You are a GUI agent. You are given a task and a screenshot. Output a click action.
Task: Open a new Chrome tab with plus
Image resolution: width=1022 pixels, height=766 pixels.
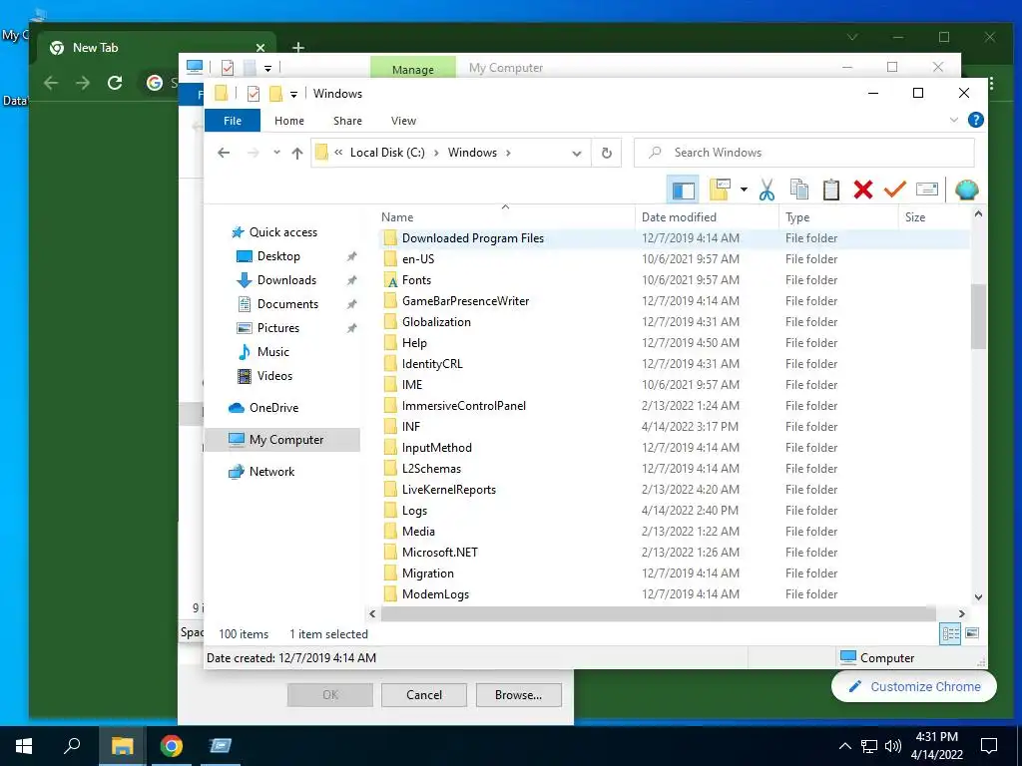tap(297, 48)
